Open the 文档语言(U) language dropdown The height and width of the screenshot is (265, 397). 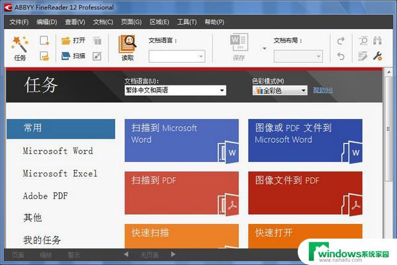coord(175,91)
